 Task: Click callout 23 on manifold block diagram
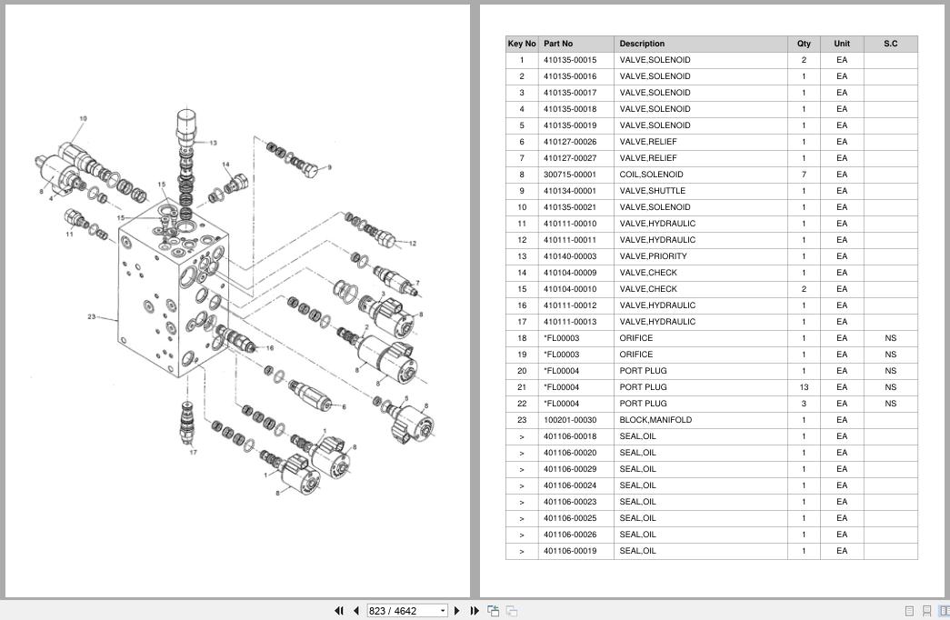click(x=92, y=316)
